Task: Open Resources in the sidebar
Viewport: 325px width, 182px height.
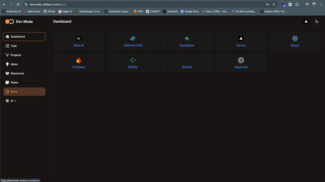Action: pyautogui.click(x=24, y=73)
